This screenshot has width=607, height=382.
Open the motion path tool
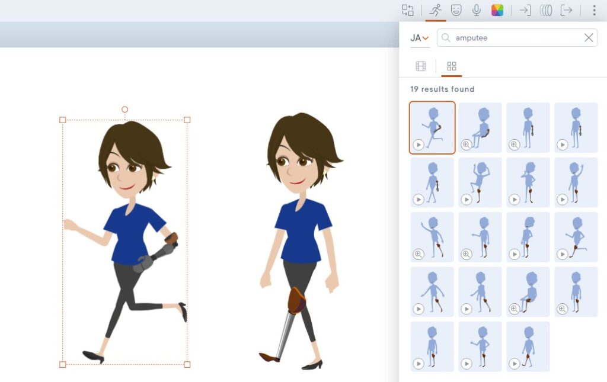tap(546, 10)
